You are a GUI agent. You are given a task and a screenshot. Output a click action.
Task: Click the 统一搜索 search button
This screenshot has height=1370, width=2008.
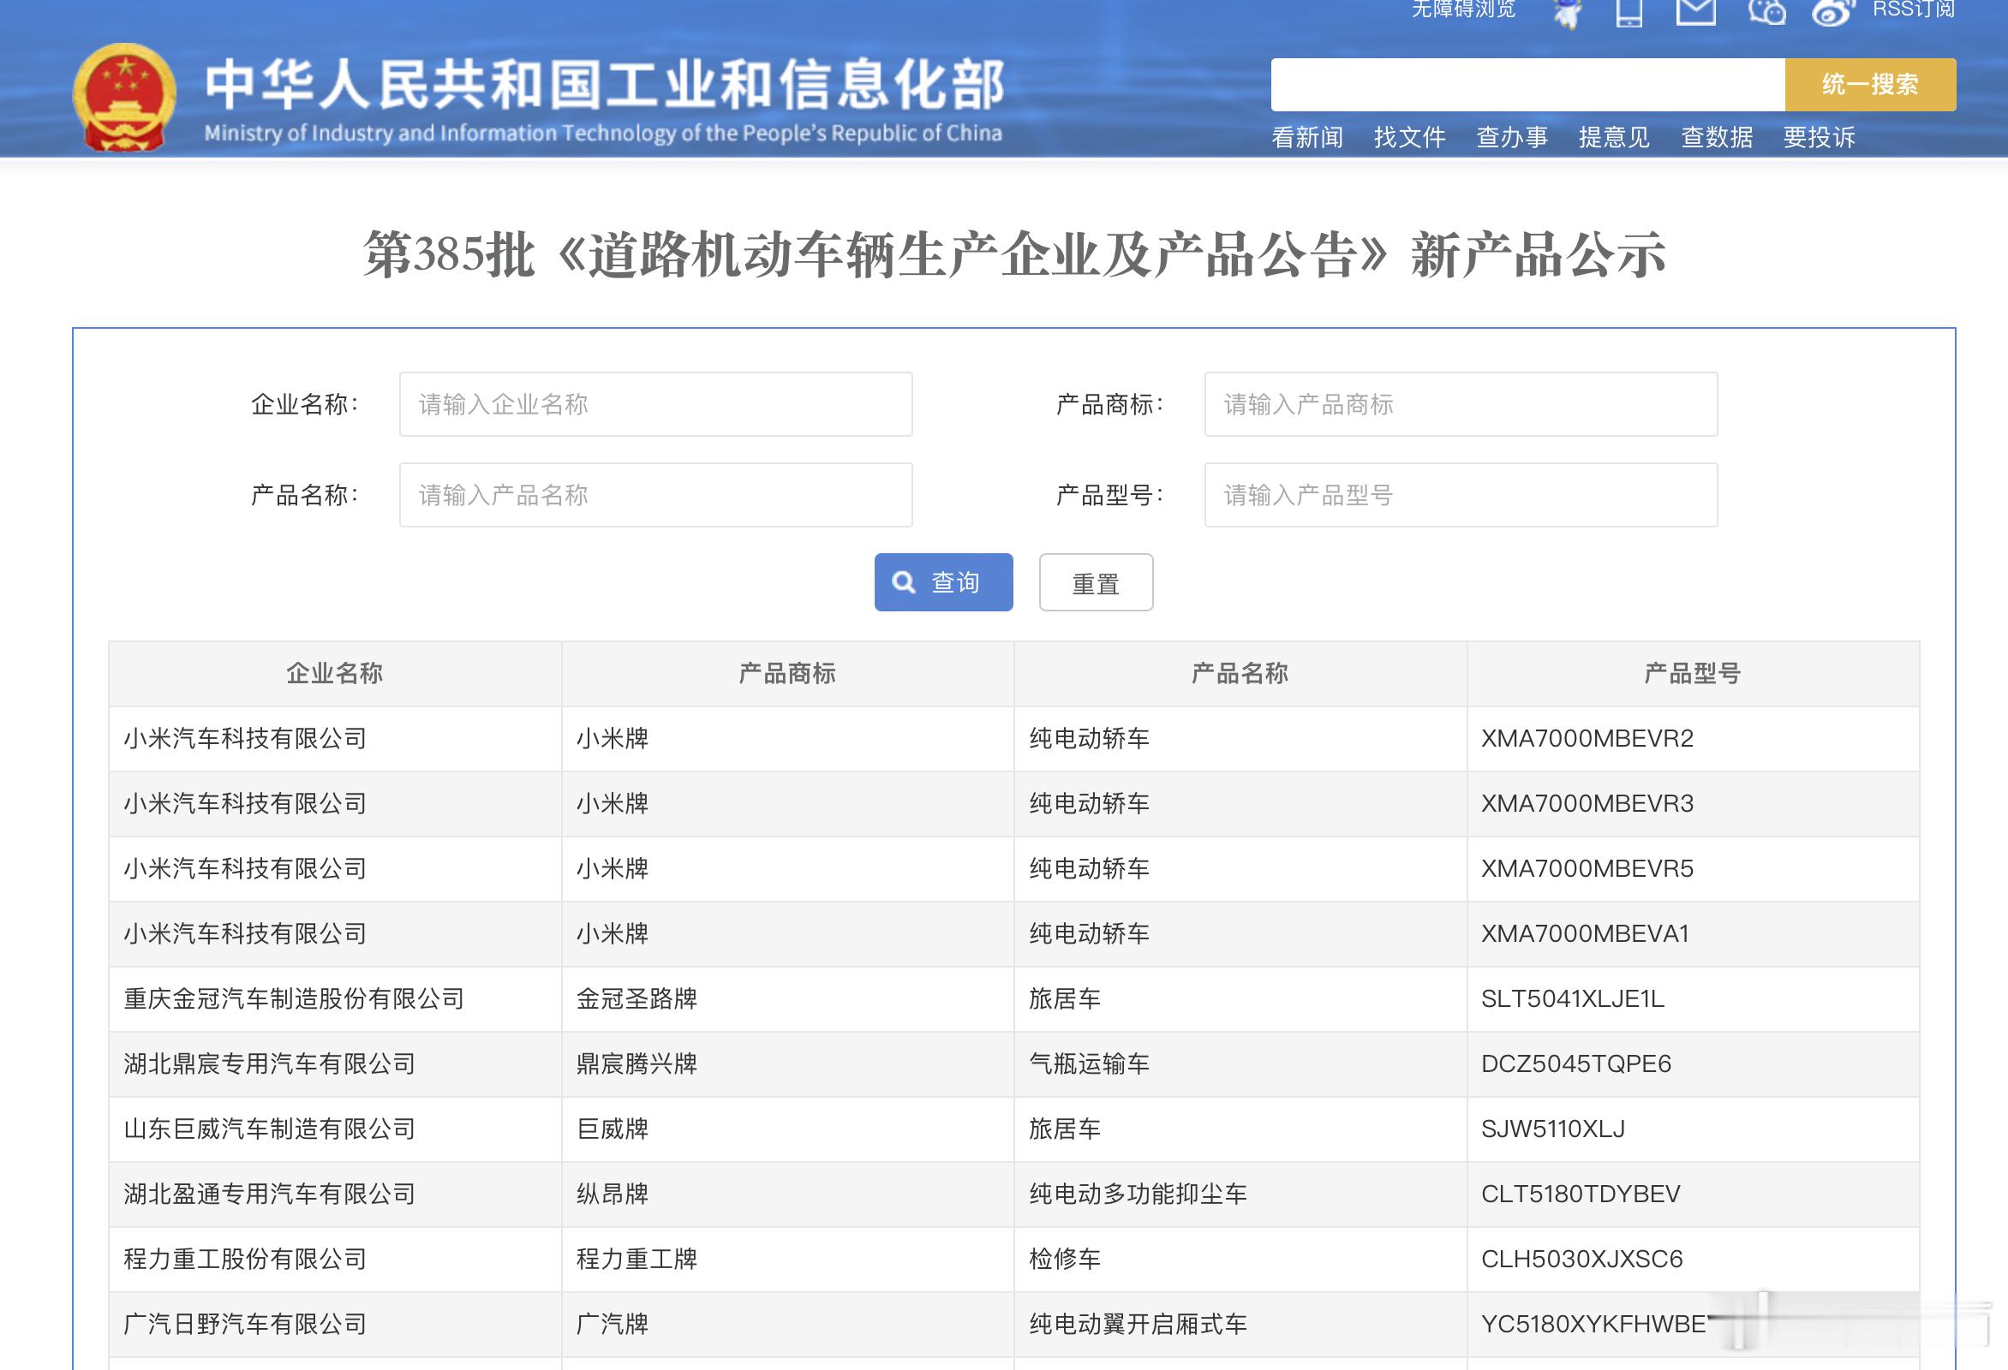1870,84
